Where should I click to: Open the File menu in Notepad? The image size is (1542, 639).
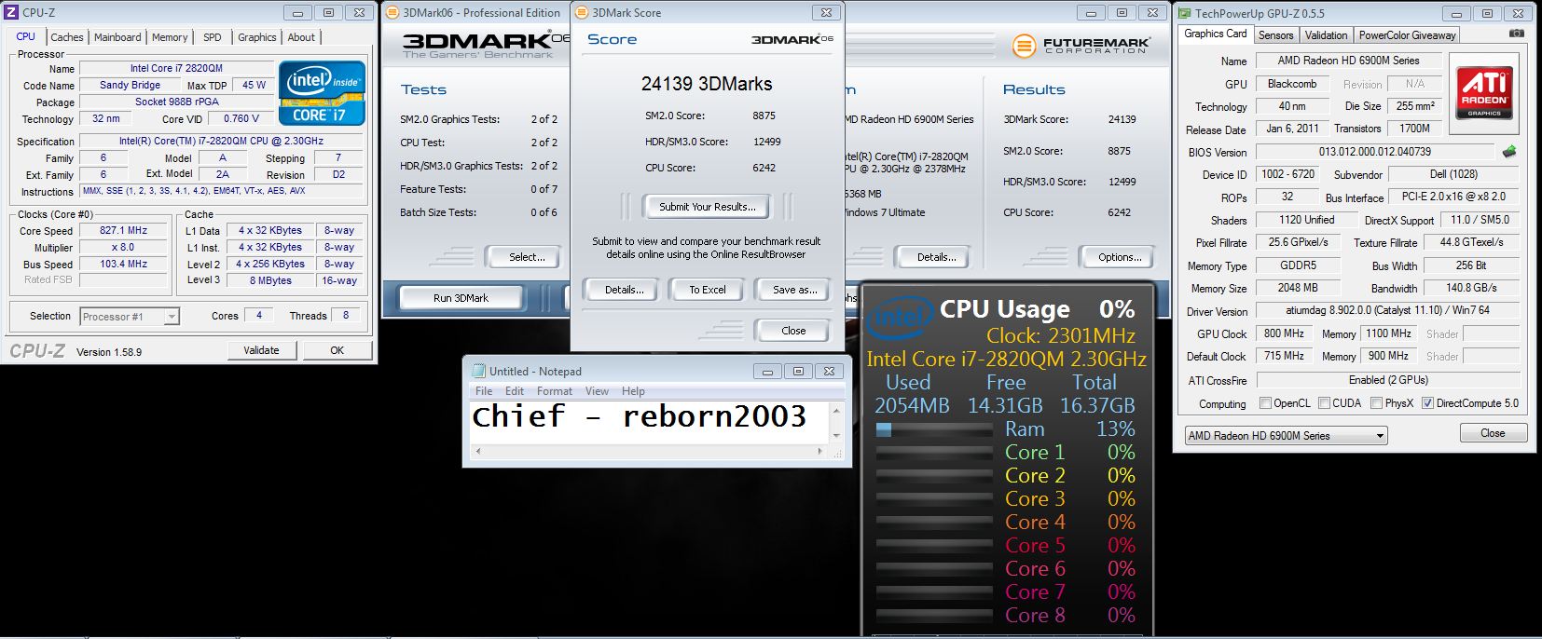click(484, 391)
